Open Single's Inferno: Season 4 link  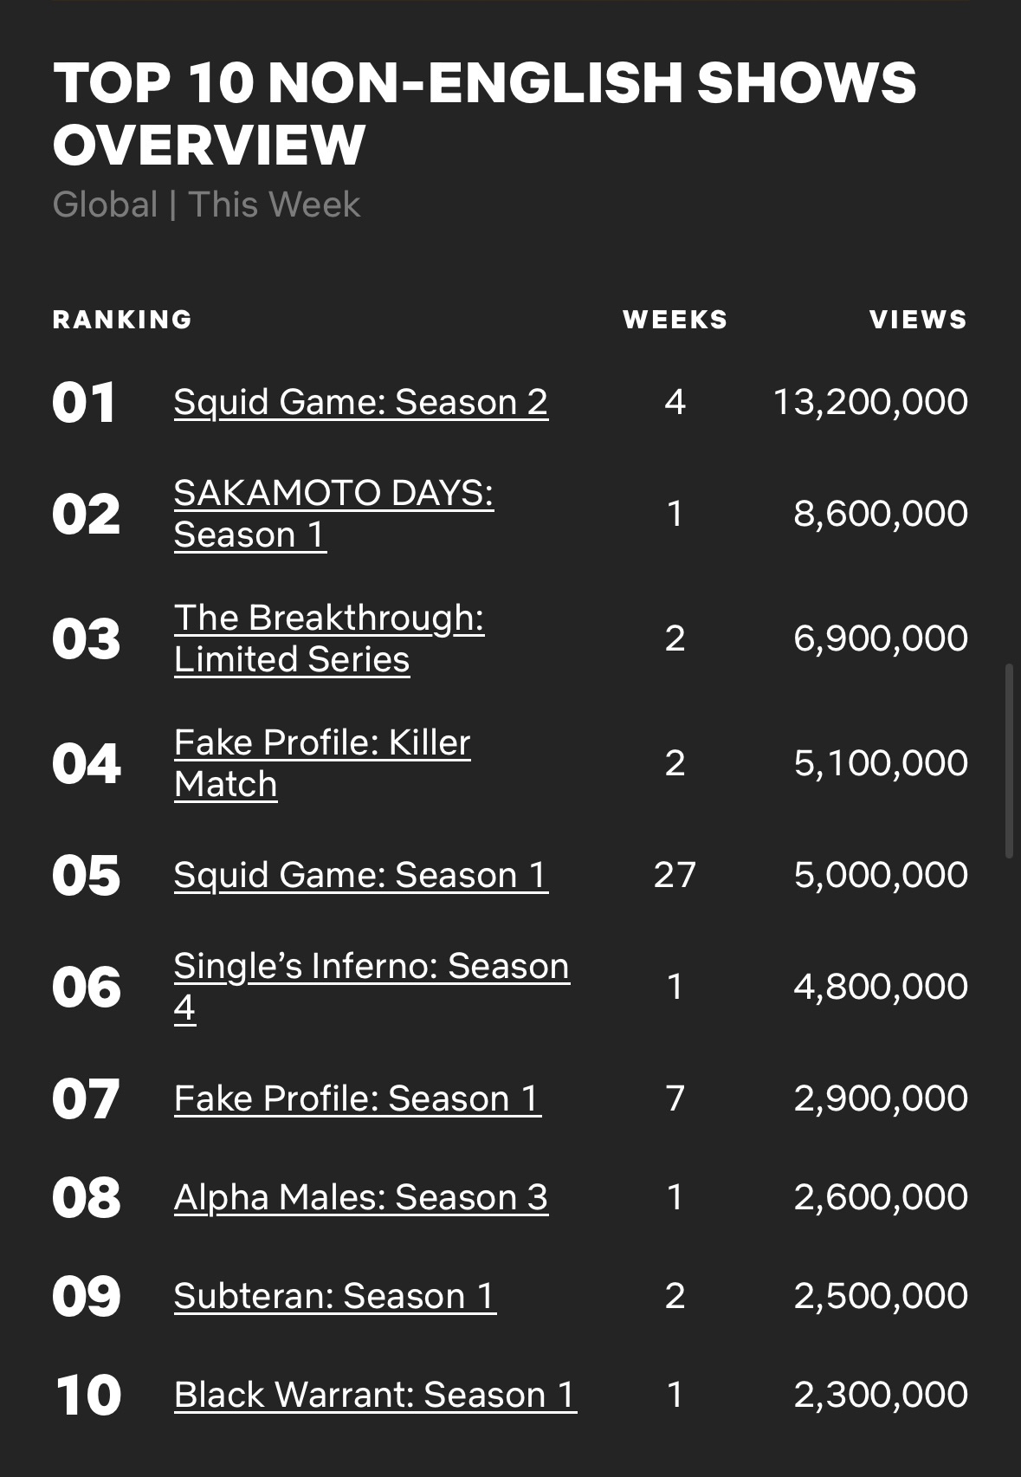[x=372, y=987]
